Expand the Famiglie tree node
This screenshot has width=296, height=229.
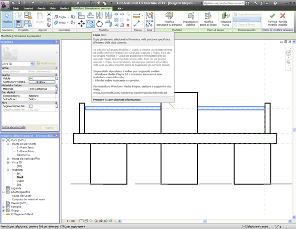pos(3,207)
